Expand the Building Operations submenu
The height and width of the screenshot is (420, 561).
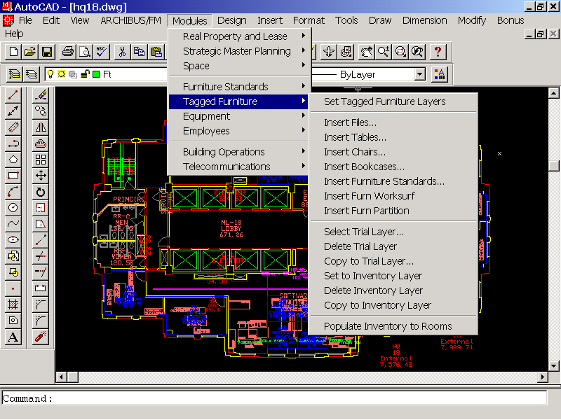pos(238,152)
